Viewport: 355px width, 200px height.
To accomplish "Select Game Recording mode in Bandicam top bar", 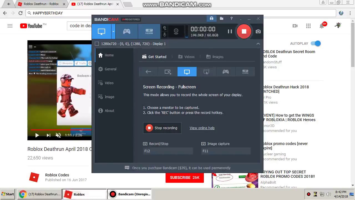I will (x=127, y=31).
